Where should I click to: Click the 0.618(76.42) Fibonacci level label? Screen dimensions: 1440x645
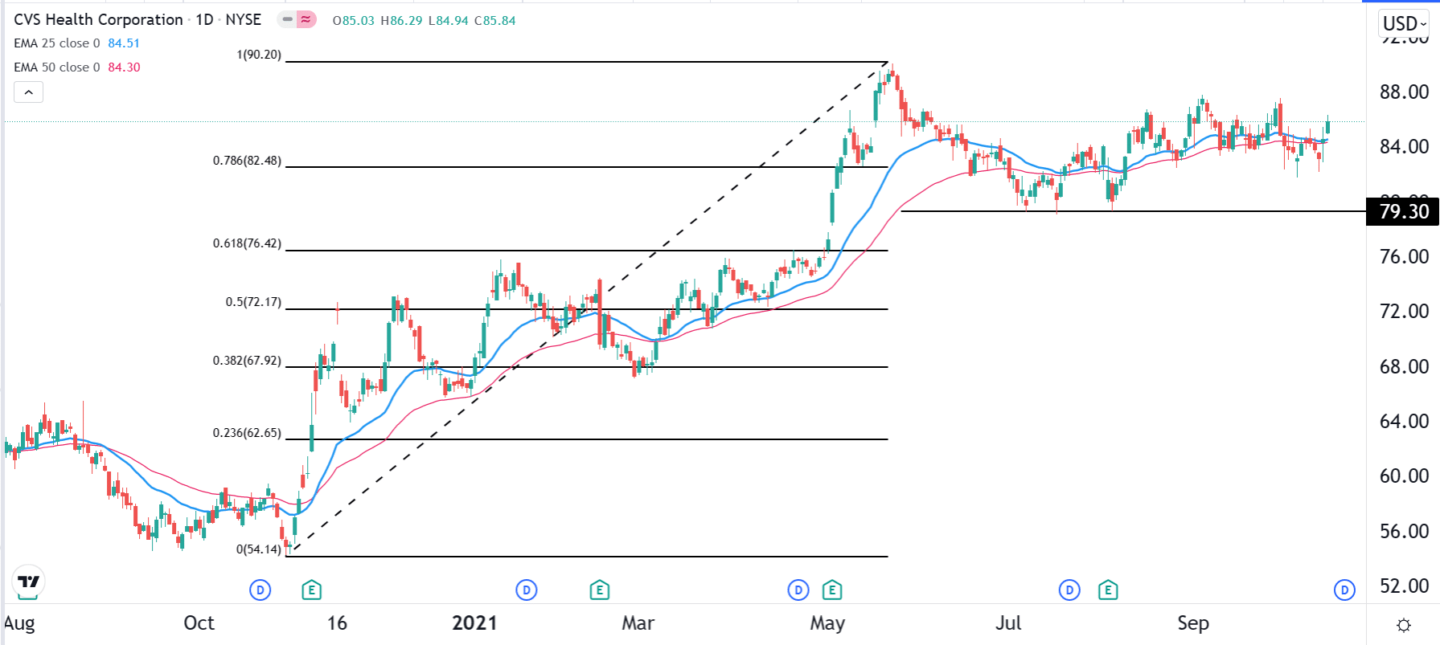pos(247,243)
